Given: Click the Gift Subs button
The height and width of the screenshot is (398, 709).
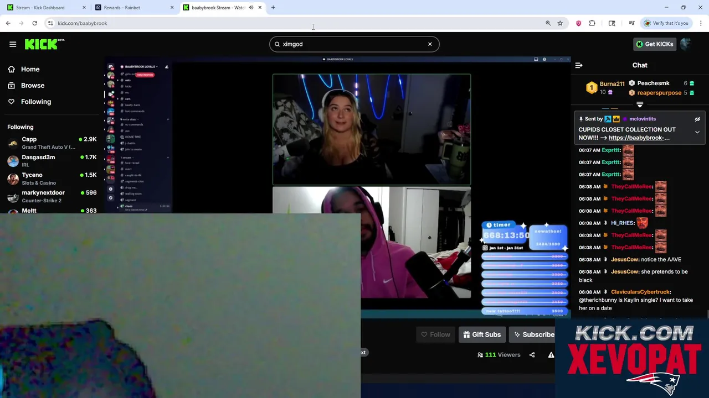Looking at the screenshot, I should point(482,334).
